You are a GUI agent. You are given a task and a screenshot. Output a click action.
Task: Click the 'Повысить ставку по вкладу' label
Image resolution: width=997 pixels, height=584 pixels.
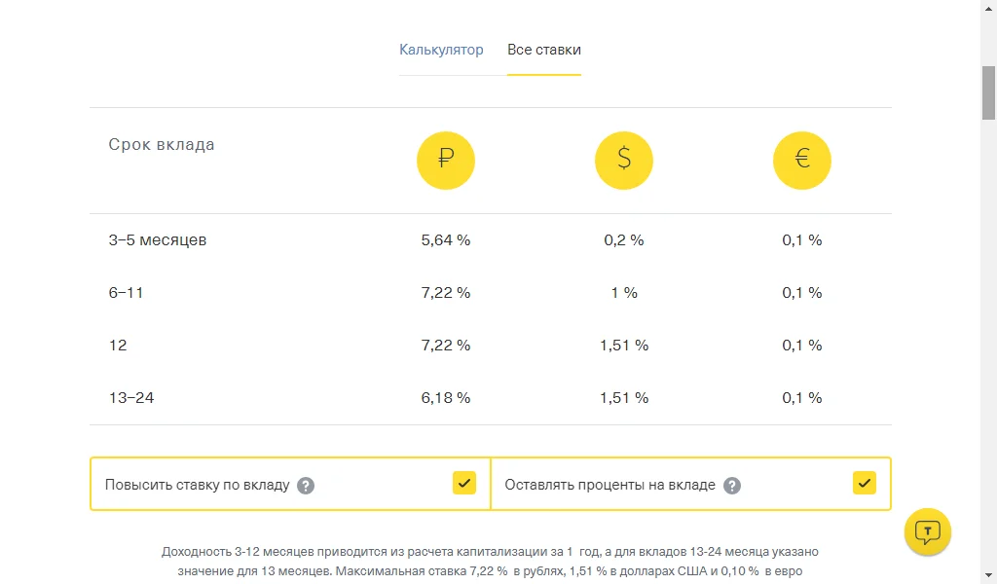(198, 485)
